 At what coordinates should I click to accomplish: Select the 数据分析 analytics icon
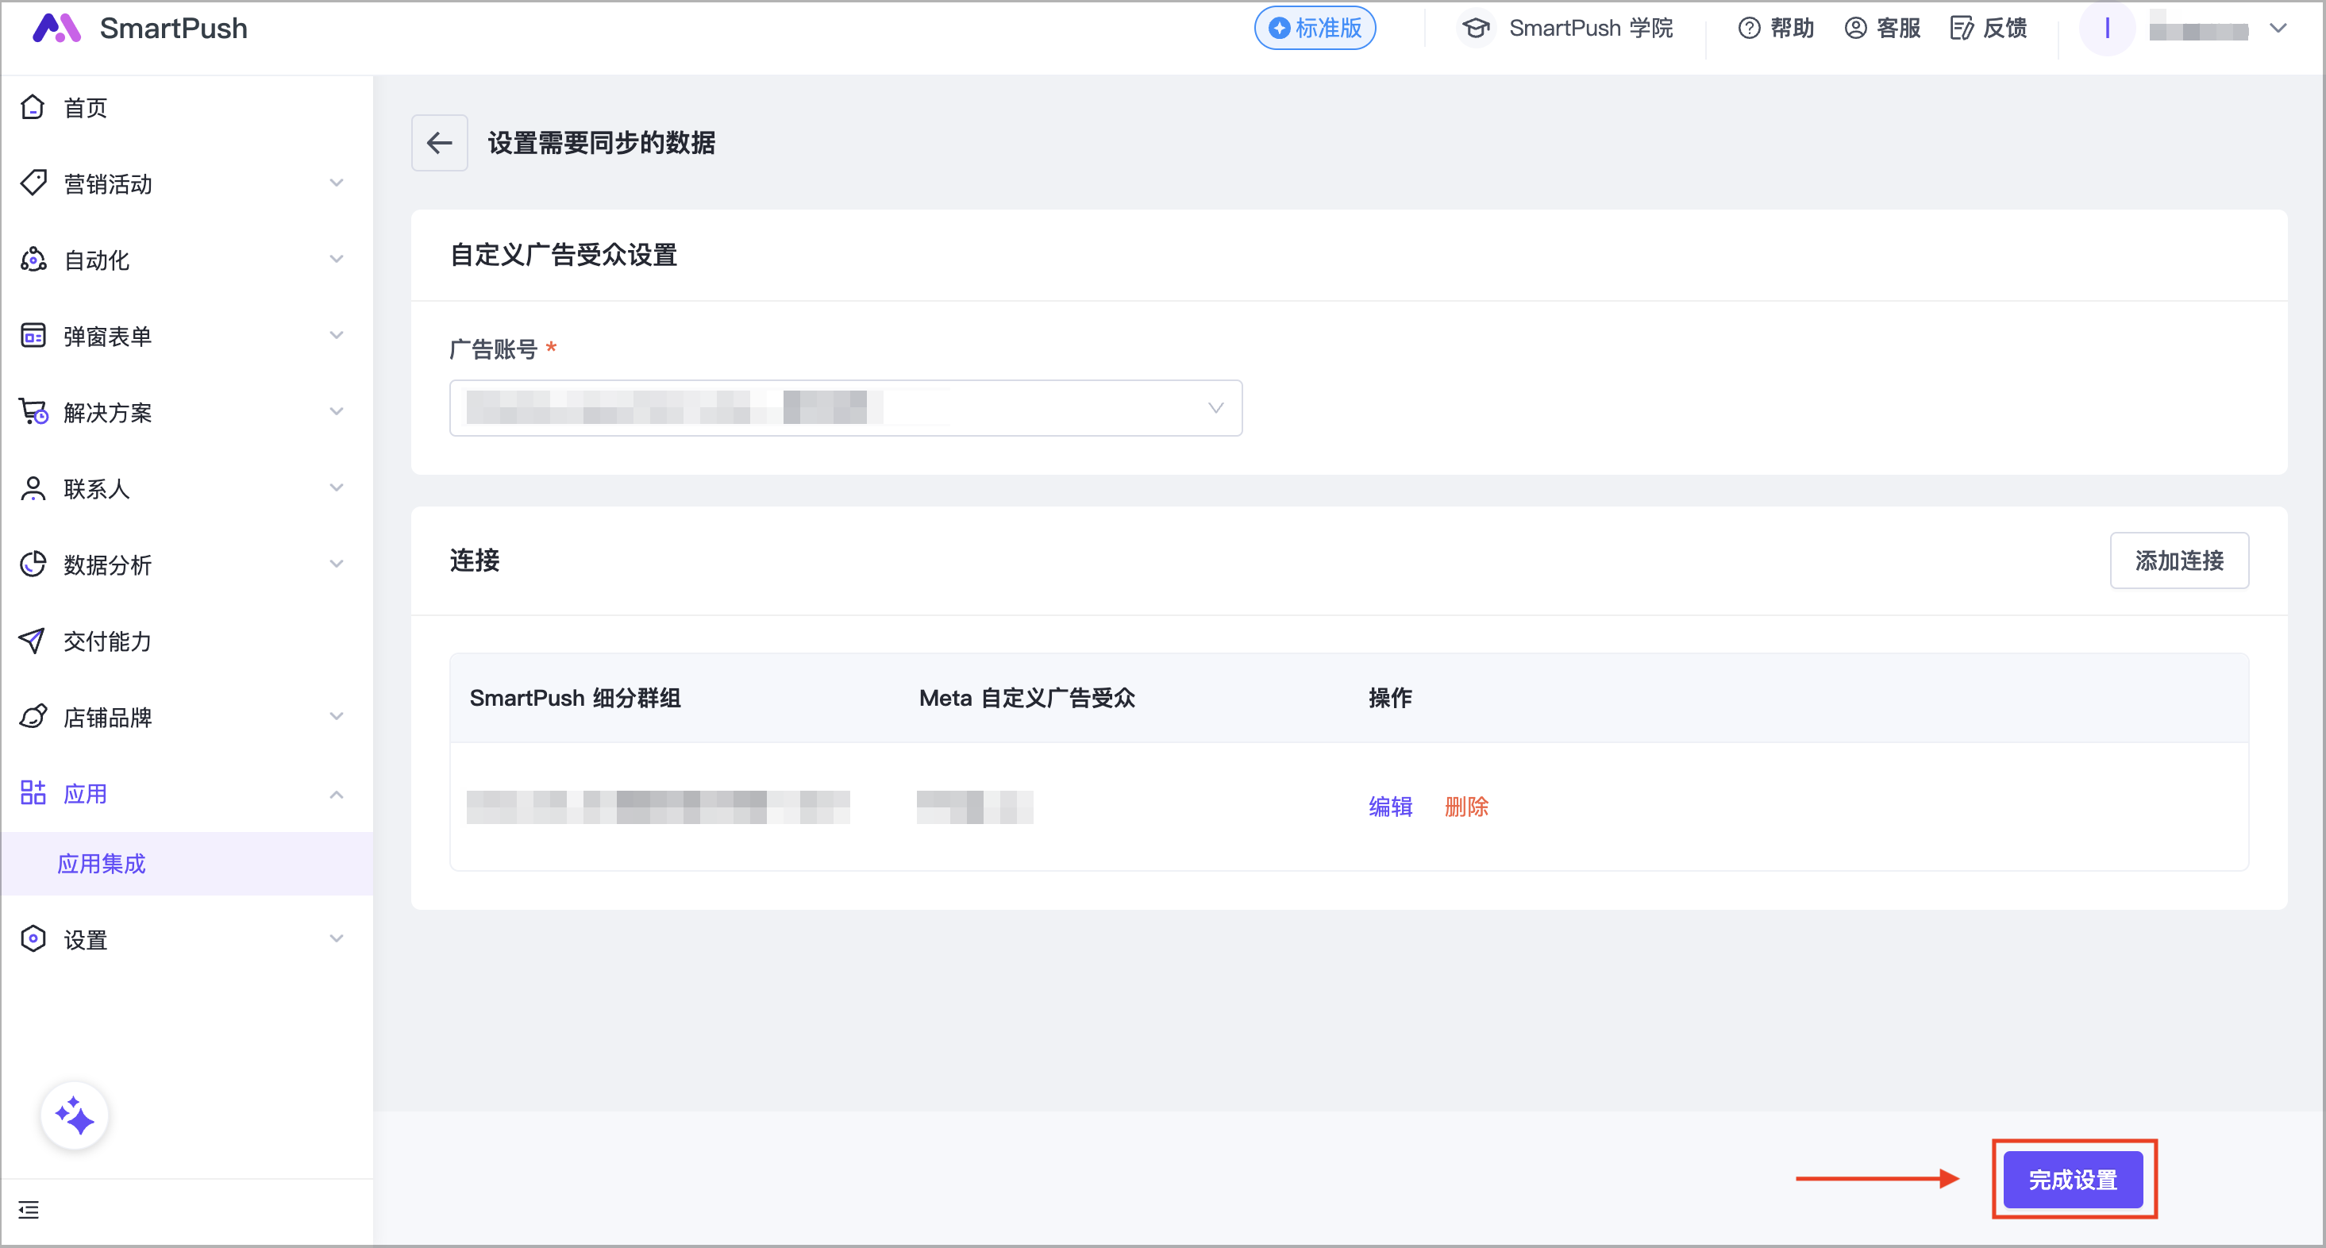(33, 564)
